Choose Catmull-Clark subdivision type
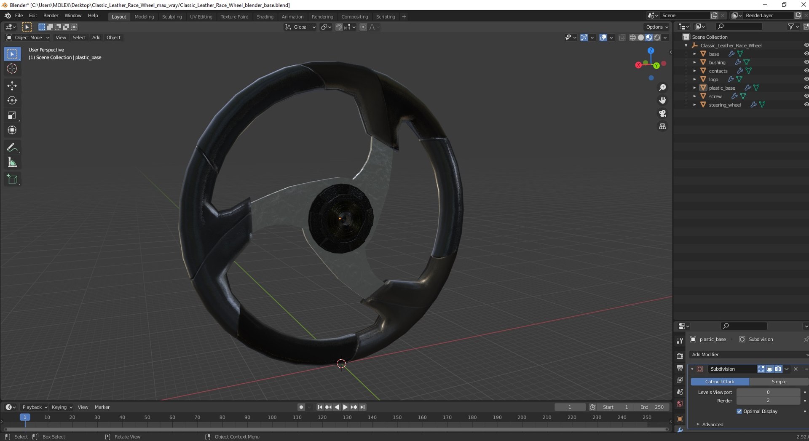The height and width of the screenshot is (441, 809). pyautogui.click(x=720, y=382)
